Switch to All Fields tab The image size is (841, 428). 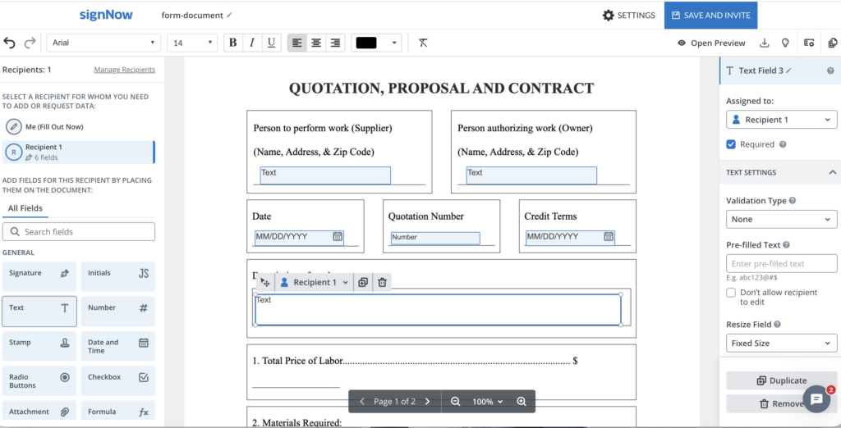[25, 208]
